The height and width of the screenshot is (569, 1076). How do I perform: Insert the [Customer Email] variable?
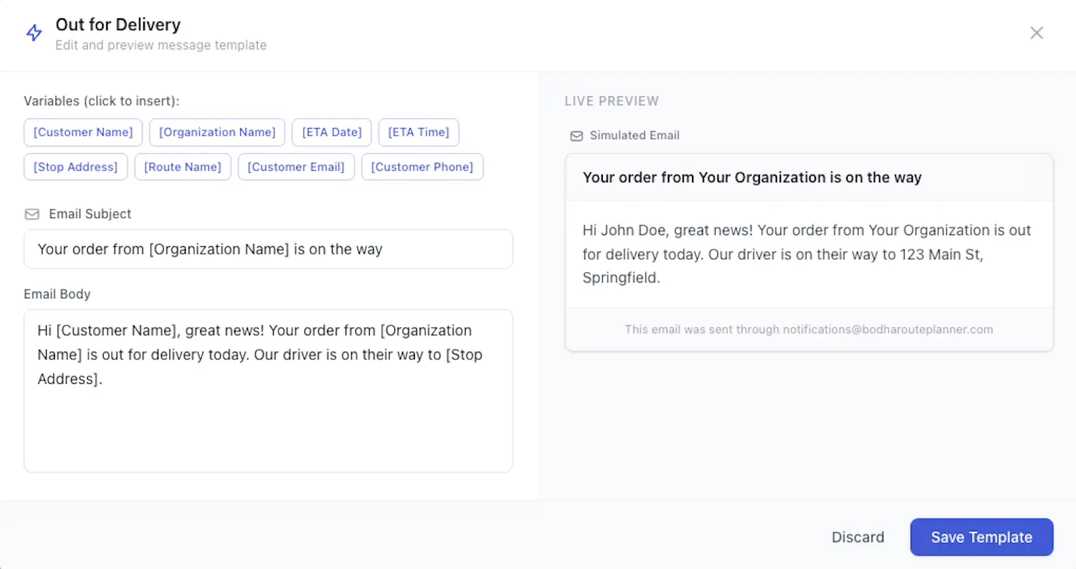(x=296, y=167)
